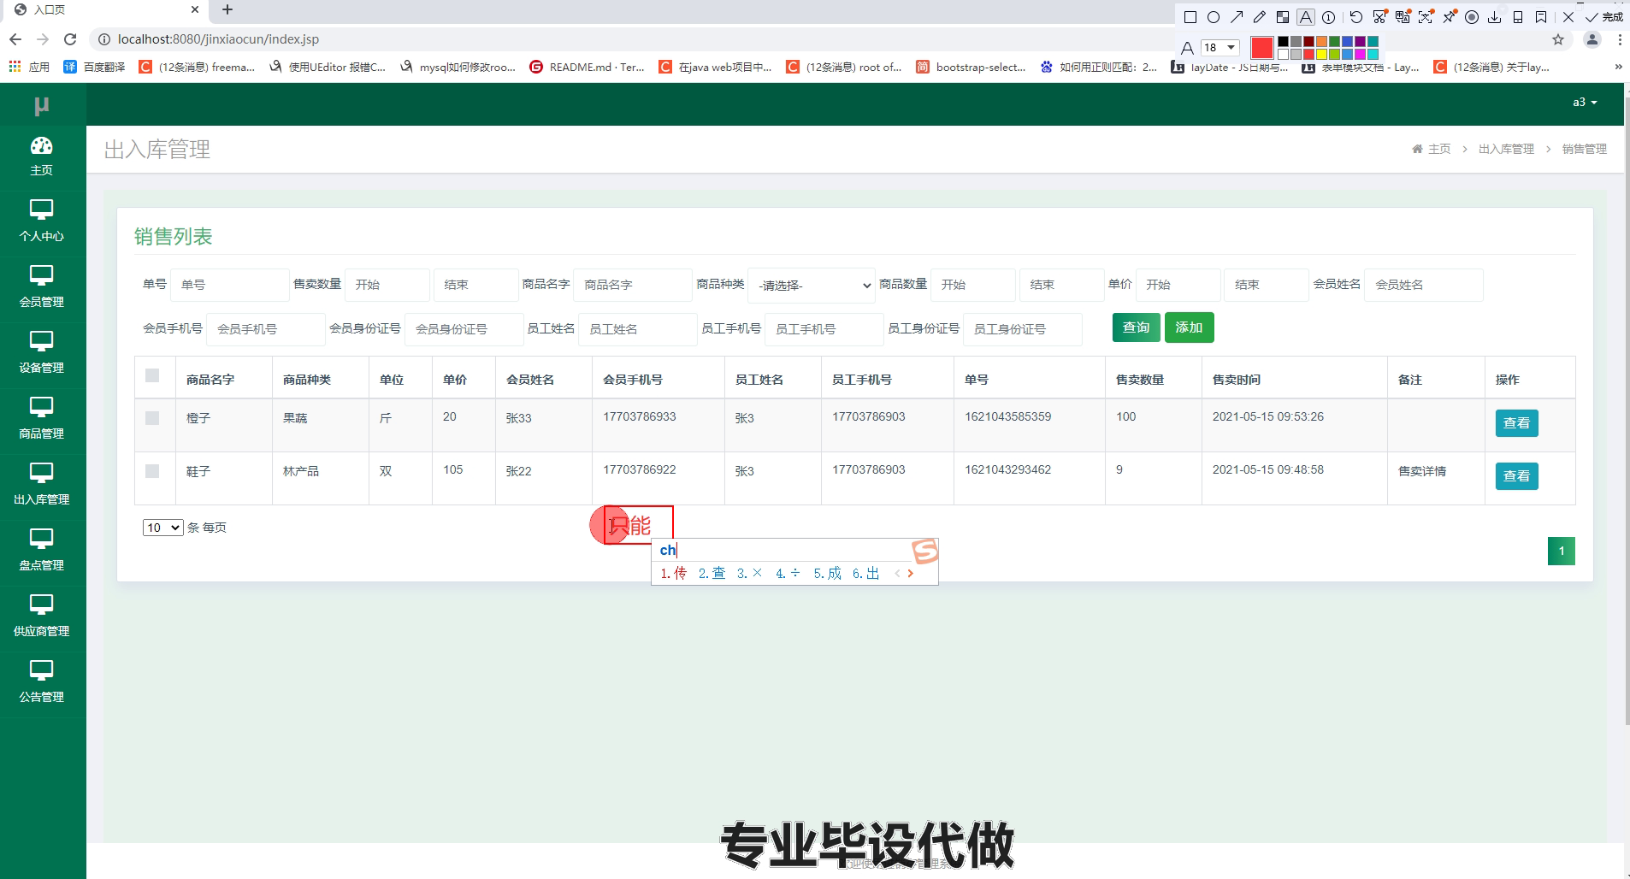Click the 员工身份证号 input field
The image size is (1630, 879).
tap(1023, 329)
